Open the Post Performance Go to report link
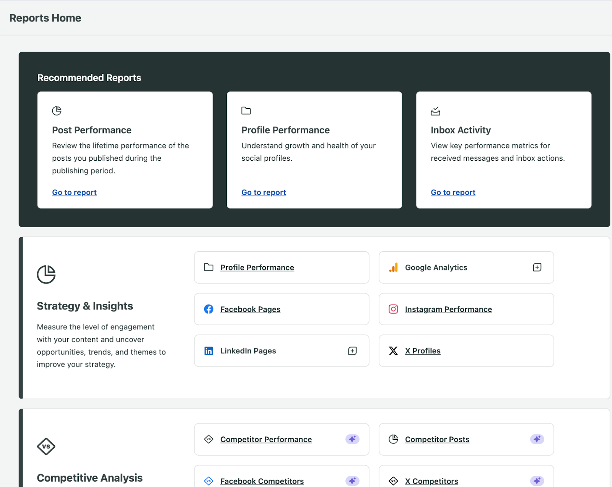Screen dimensions: 612x487 point(74,192)
